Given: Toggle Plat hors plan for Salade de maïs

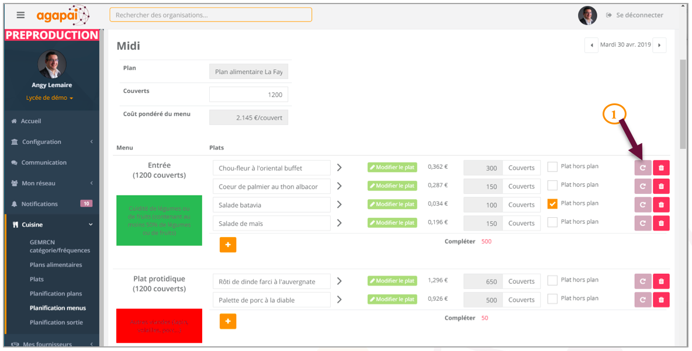Looking at the screenshot, I should 552,223.
